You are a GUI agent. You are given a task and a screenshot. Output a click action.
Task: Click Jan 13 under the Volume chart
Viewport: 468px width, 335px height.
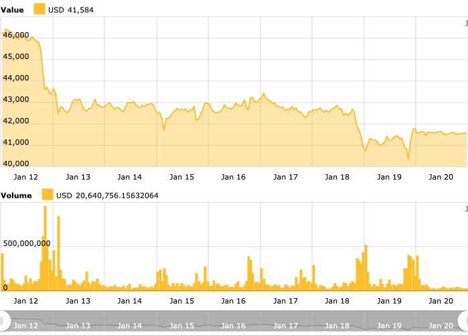click(x=78, y=301)
